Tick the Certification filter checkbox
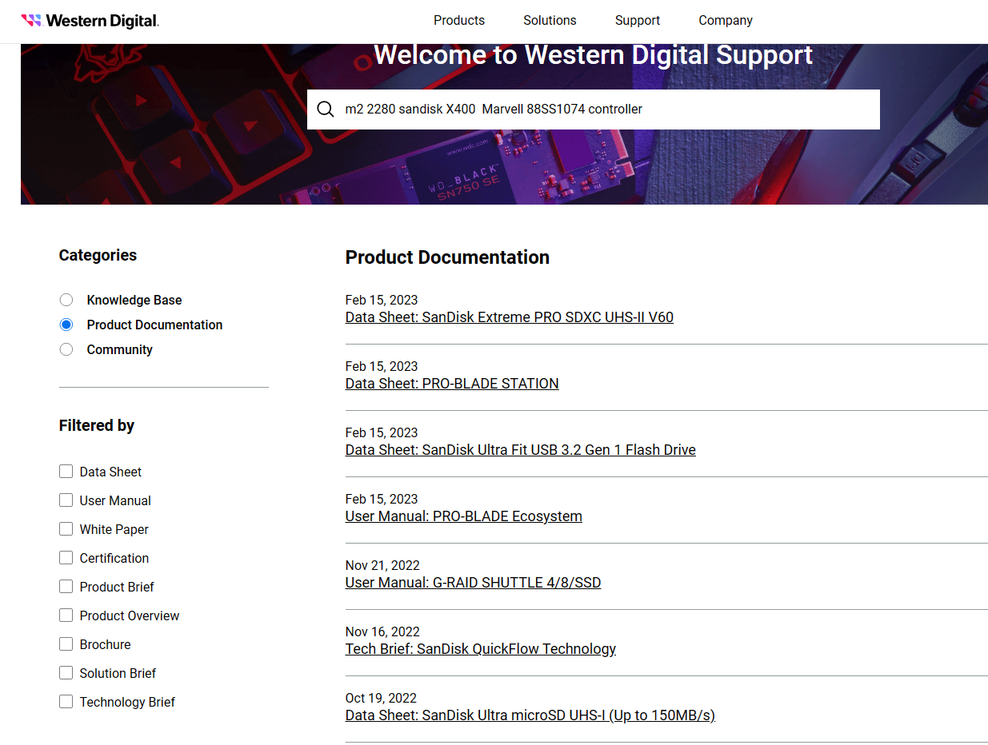This screenshot has width=988, height=745. 66,558
